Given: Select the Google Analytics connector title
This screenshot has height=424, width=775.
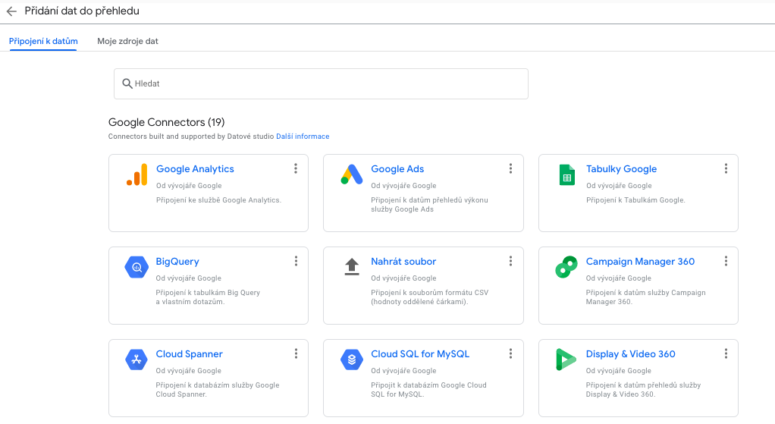Looking at the screenshot, I should pyautogui.click(x=195, y=169).
